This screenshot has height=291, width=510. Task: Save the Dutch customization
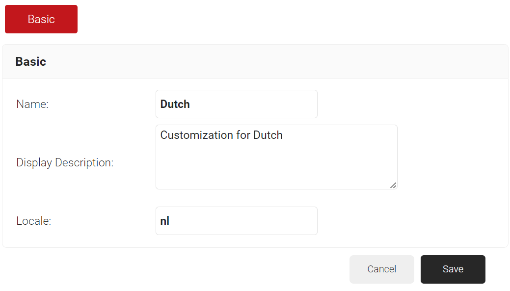pyautogui.click(x=453, y=269)
